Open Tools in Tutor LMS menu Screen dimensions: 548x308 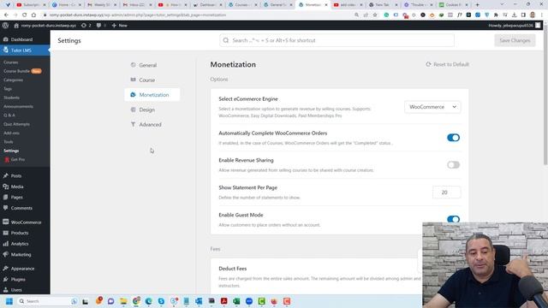9,142
